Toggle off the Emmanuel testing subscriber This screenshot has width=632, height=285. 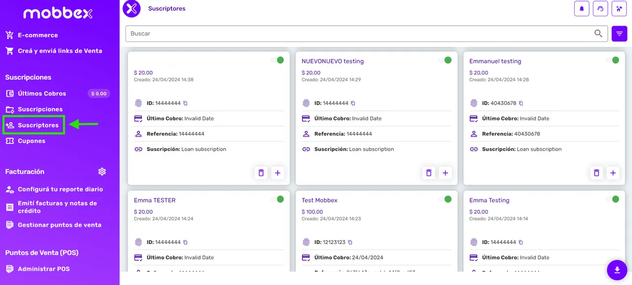click(614, 60)
